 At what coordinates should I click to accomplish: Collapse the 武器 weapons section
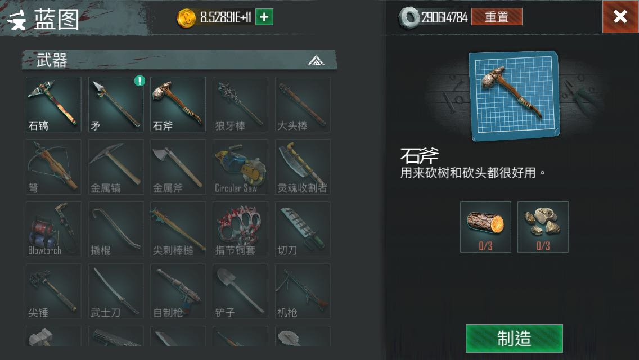(x=316, y=61)
